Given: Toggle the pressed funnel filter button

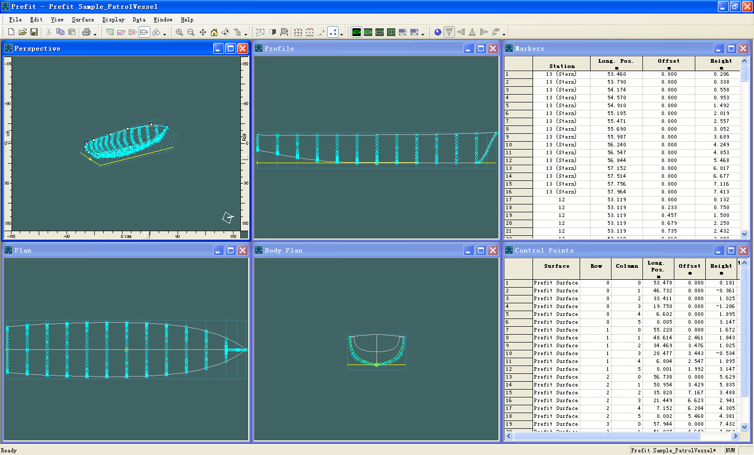Looking at the screenshot, I should 449,32.
